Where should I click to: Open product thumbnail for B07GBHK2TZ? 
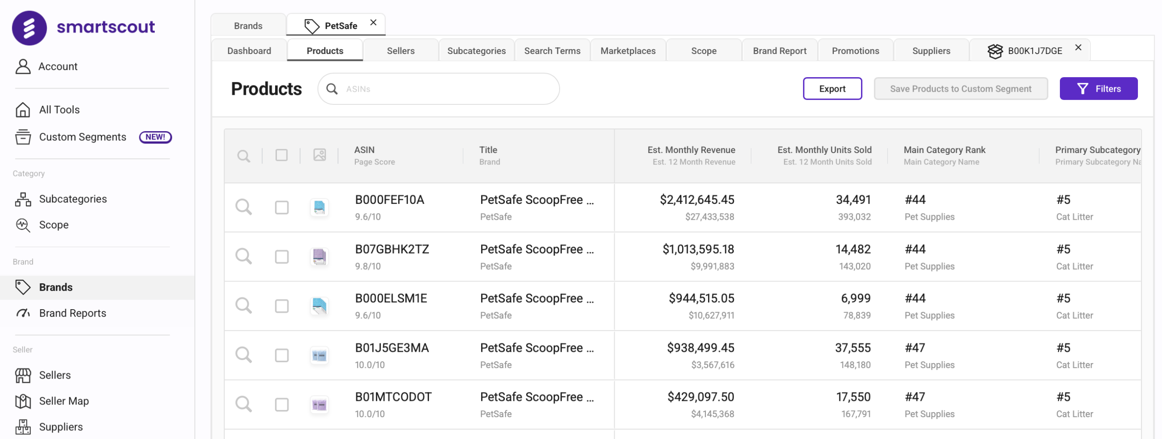tap(320, 257)
